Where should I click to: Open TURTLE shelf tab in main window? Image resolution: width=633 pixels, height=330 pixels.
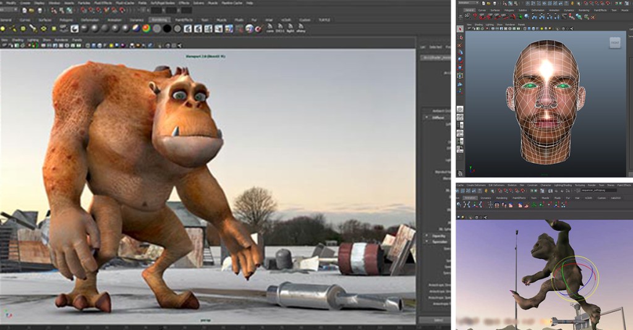[324, 20]
